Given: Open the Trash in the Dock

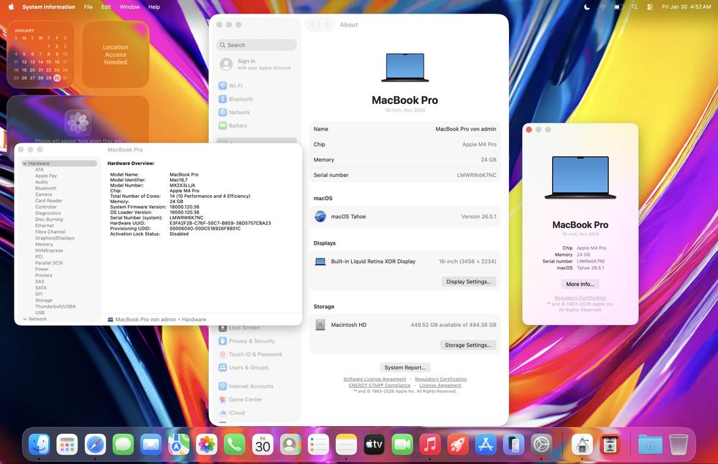Looking at the screenshot, I should (679, 445).
